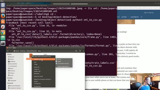Launch Firefox from the dock
The height and width of the screenshot is (90, 160).
point(3,16)
